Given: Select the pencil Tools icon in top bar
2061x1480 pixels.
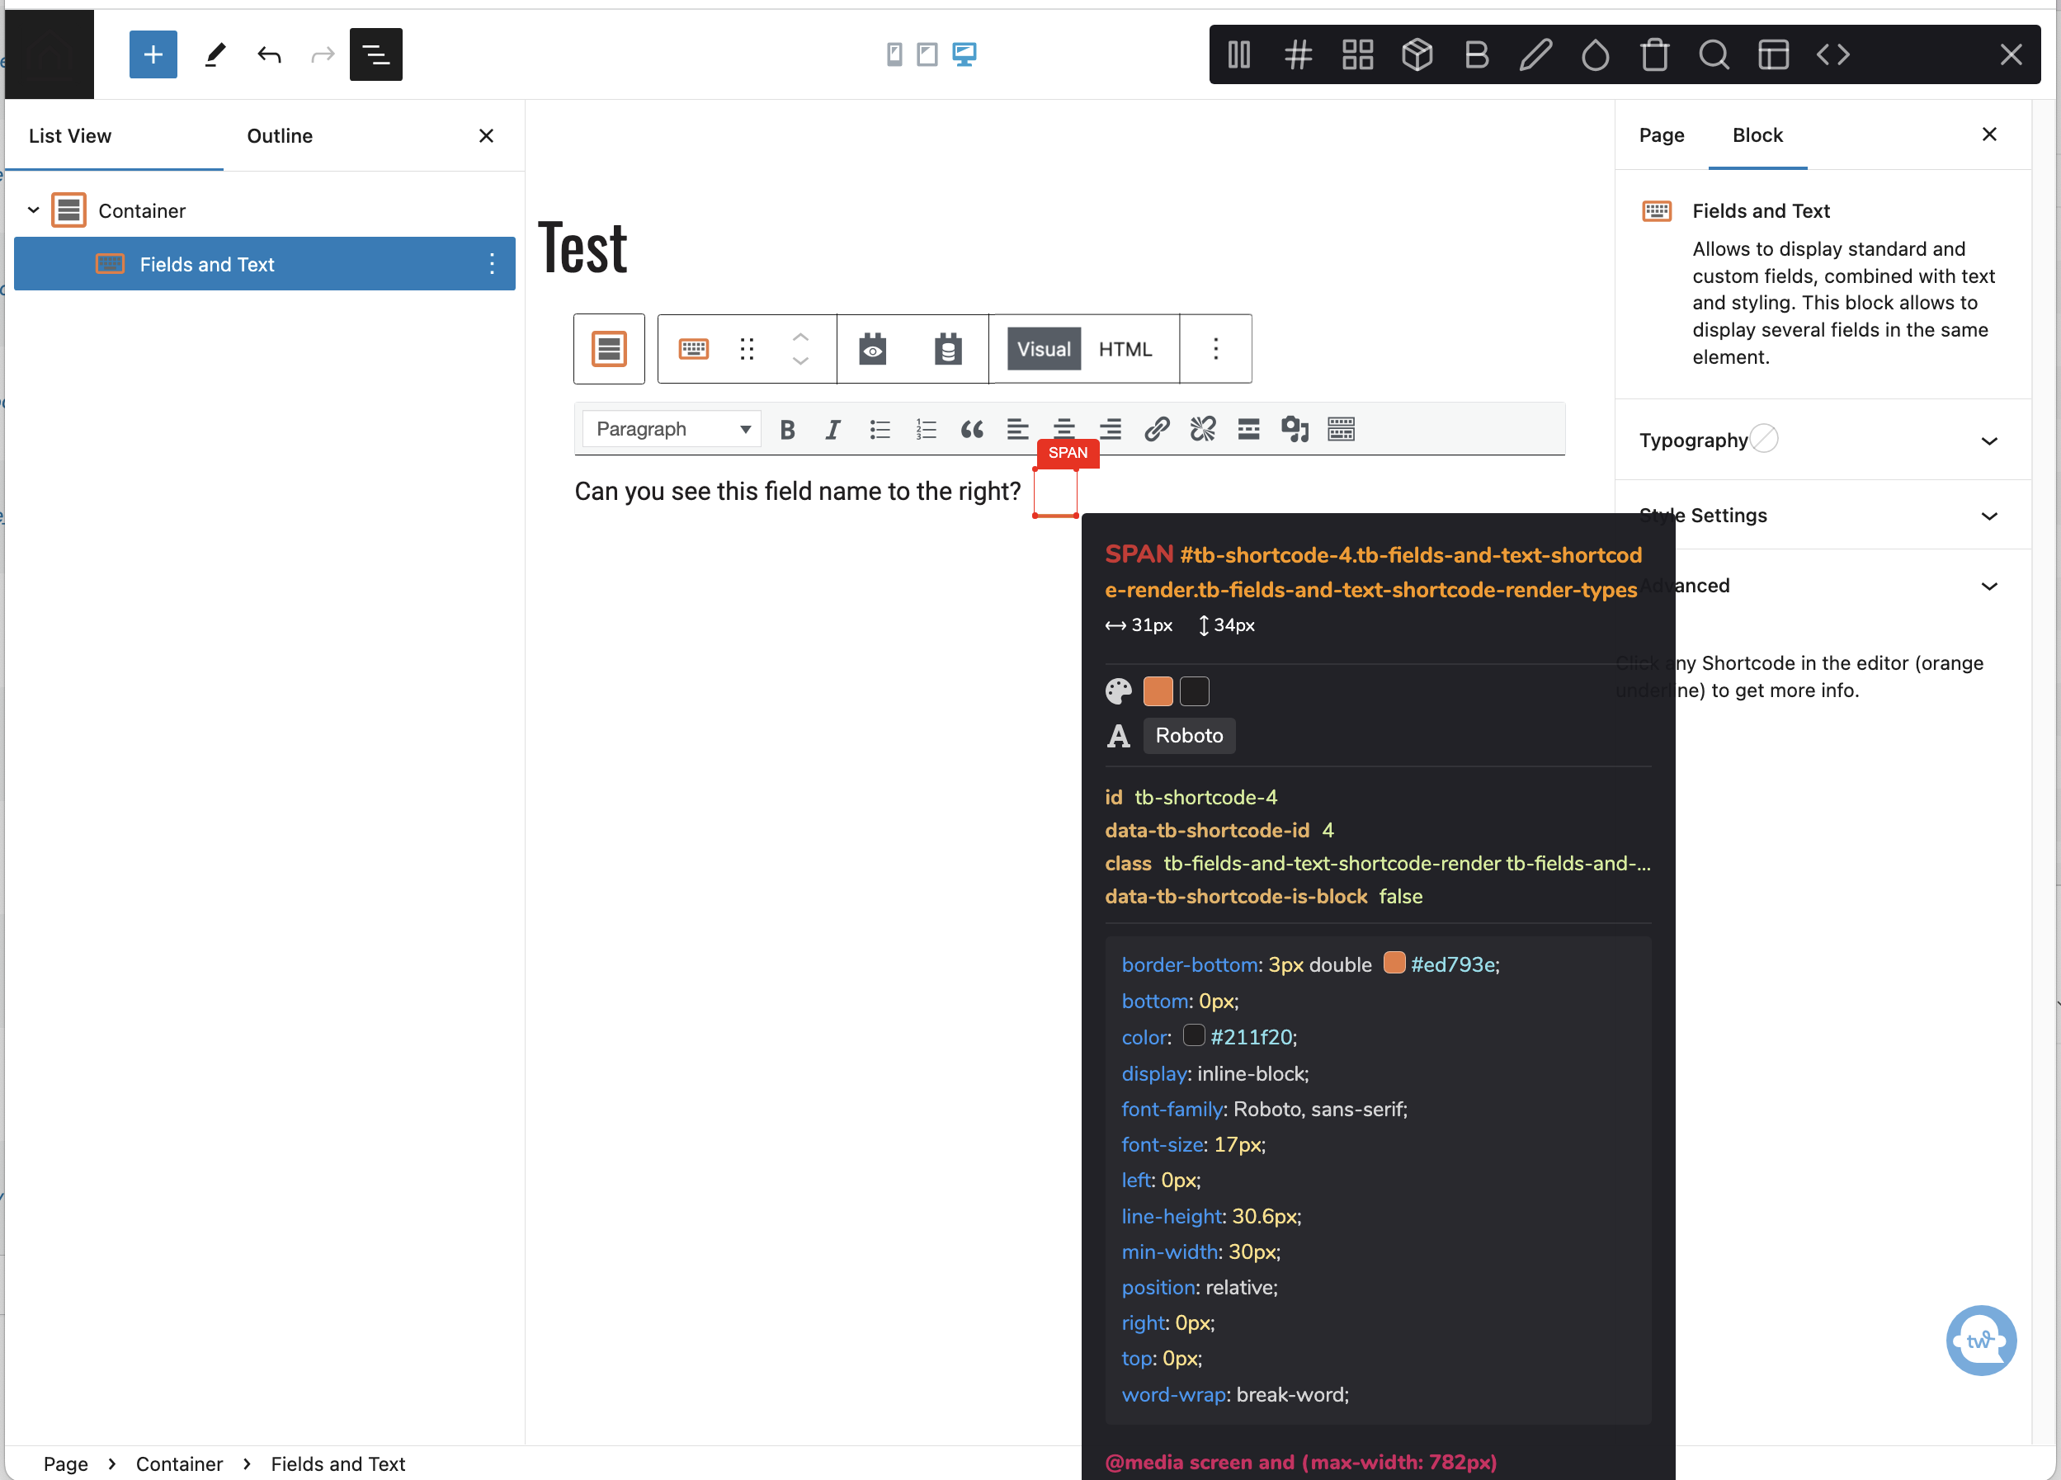Looking at the screenshot, I should [x=215, y=54].
